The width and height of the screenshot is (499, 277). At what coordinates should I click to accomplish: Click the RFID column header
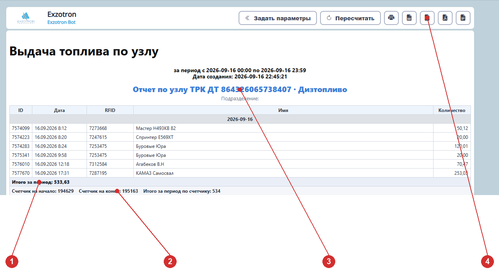point(110,110)
